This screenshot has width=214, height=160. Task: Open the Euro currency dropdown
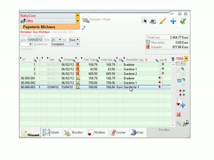point(78,40)
